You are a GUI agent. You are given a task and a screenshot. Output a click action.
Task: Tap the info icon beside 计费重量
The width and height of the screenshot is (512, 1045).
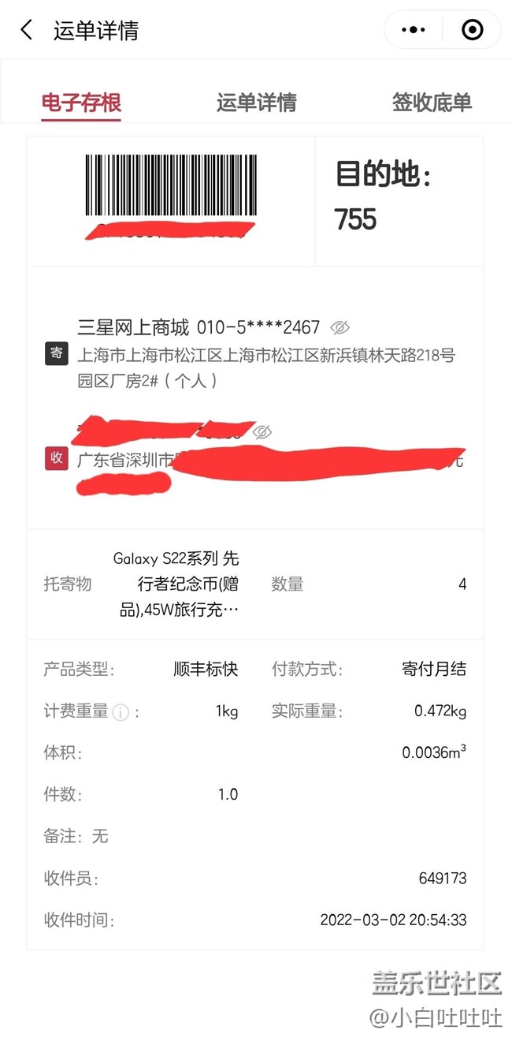121,713
